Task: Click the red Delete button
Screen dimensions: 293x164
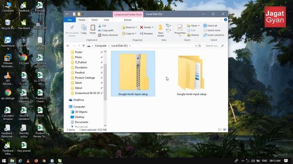Action: tap(146, 27)
